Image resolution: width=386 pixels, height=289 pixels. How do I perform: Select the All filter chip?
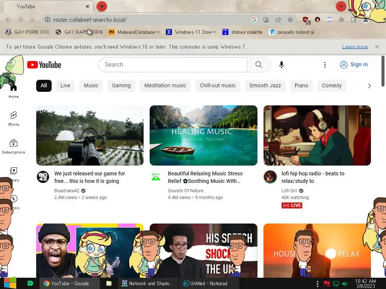(x=44, y=85)
